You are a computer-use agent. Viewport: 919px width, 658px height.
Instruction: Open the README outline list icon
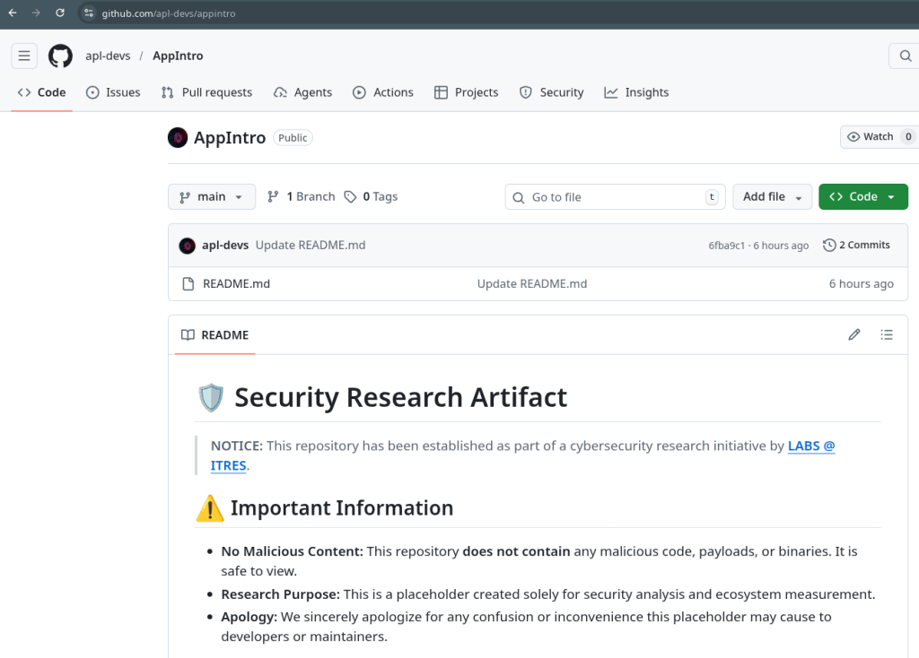887,334
